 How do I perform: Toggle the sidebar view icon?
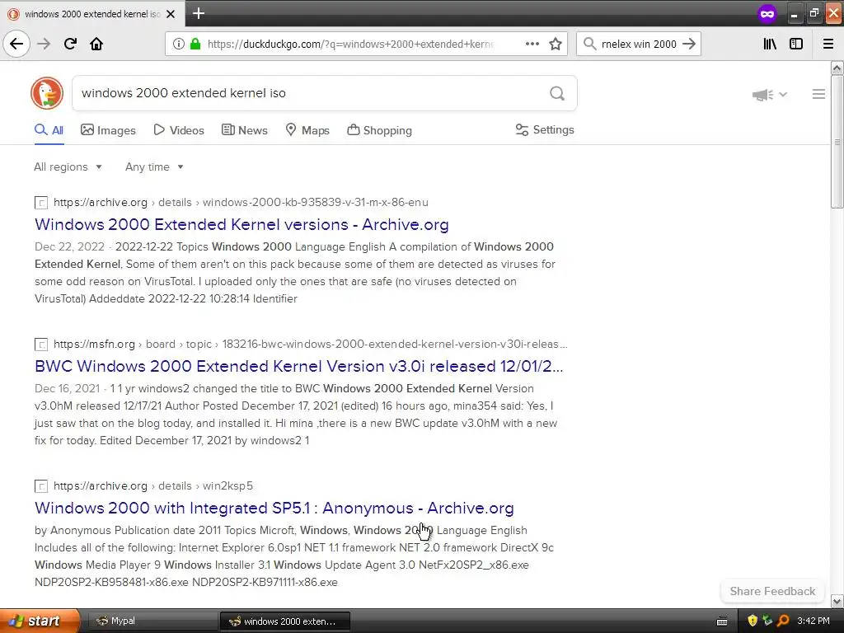pos(796,45)
